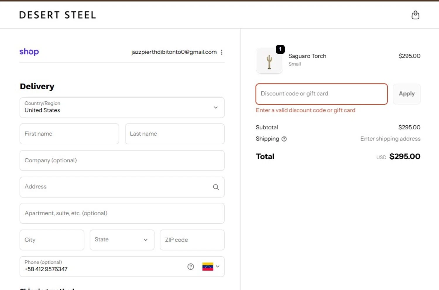This screenshot has height=290, width=439.
Task: Click the address search magnifier icon
Action: [216, 187]
